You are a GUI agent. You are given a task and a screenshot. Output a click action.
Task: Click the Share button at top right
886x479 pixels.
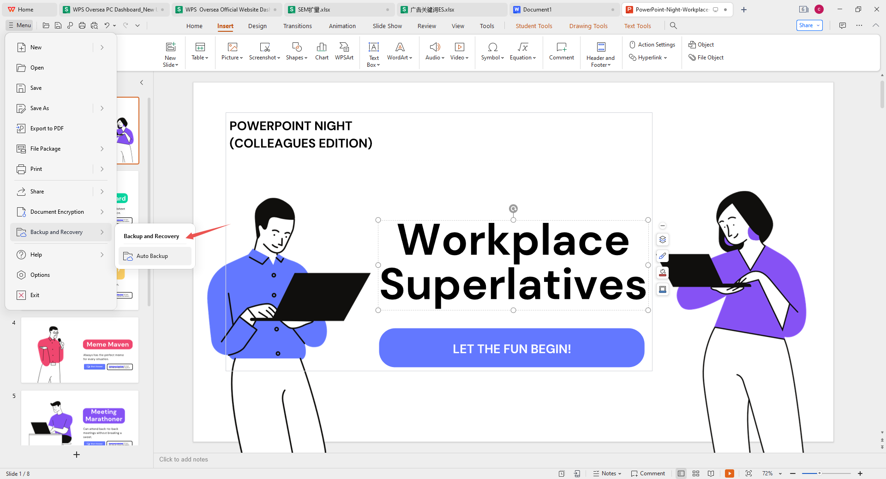(x=809, y=25)
